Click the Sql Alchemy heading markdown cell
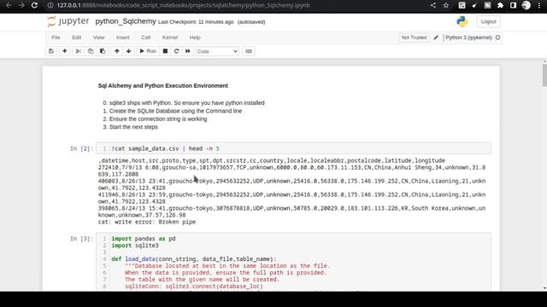Viewport: 547px width, 307px height. (x=163, y=85)
